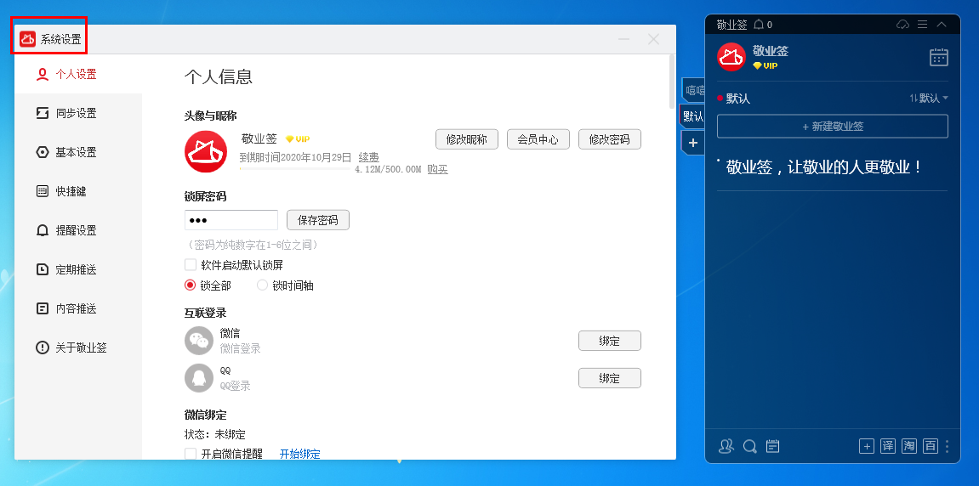Click the cloud sync icon in 敬业签 panel
Viewport: 979px width, 486px height.
click(x=902, y=25)
